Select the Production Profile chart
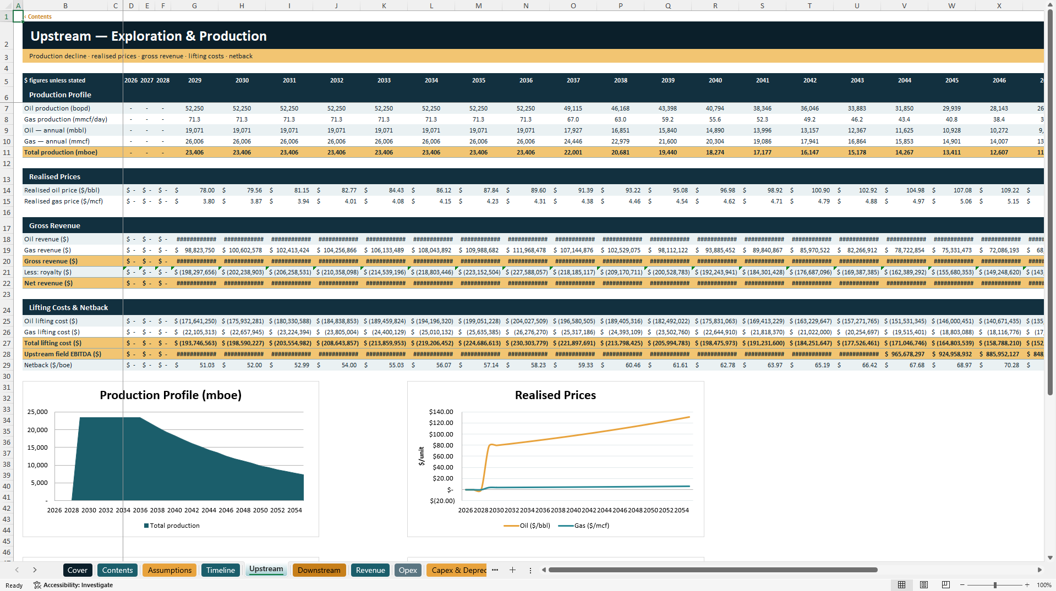1056x591 pixels. (171, 459)
